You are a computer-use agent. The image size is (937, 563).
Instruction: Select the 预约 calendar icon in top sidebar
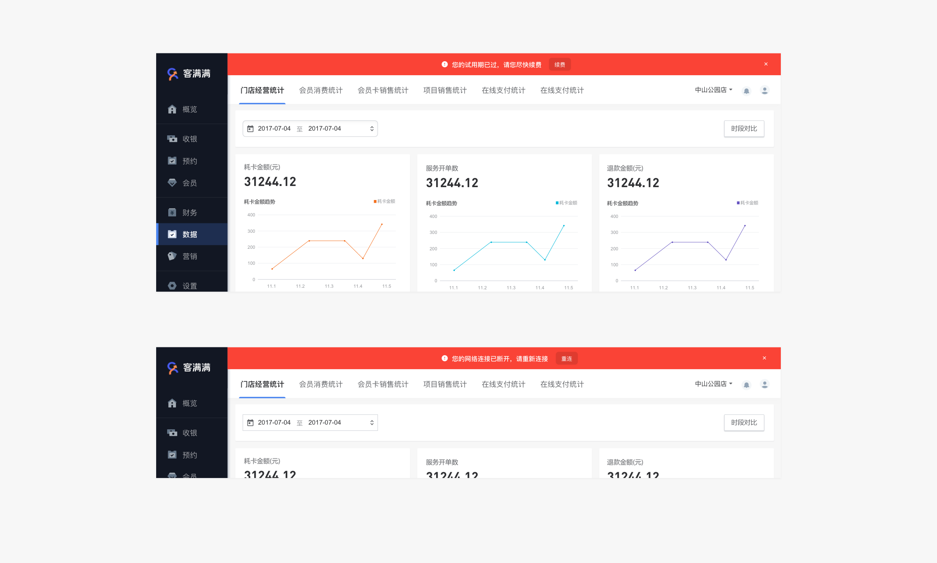[x=172, y=161]
